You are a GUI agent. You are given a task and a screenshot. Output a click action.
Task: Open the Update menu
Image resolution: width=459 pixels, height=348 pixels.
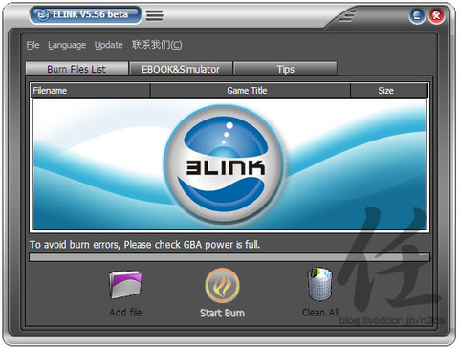coord(109,45)
